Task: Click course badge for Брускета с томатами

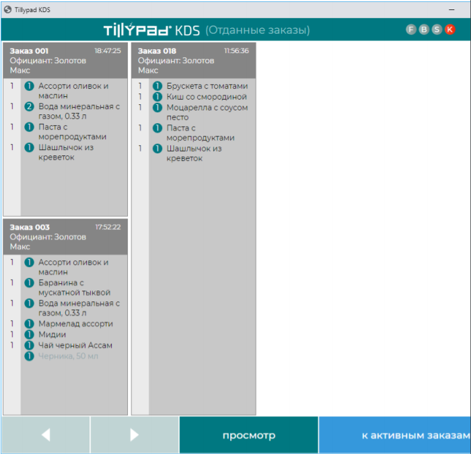Action: [157, 86]
